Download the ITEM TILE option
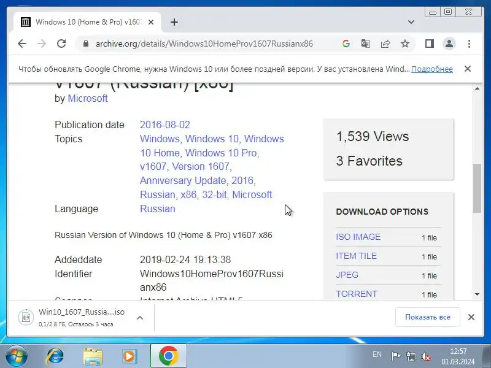 [357, 256]
